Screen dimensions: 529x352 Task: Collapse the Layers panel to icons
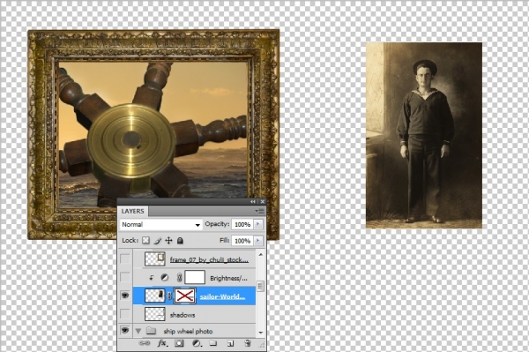[253, 201]
